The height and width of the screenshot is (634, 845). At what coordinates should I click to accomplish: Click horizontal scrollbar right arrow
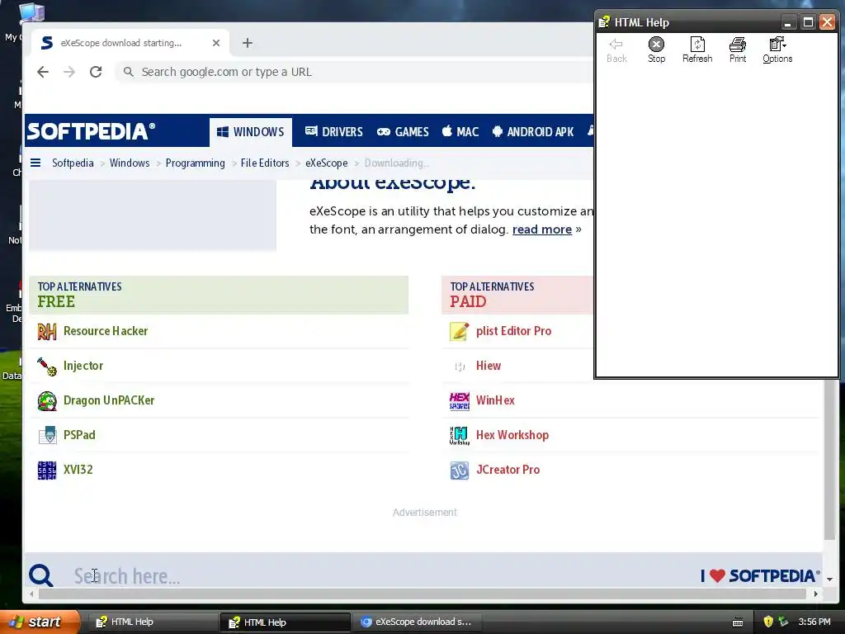pos(816,594)
